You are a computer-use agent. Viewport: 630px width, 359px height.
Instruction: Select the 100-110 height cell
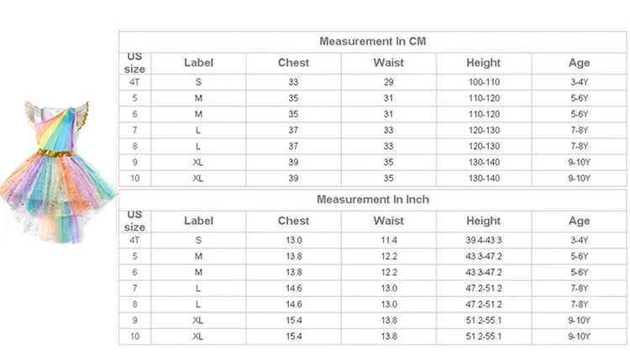(484, 82)
